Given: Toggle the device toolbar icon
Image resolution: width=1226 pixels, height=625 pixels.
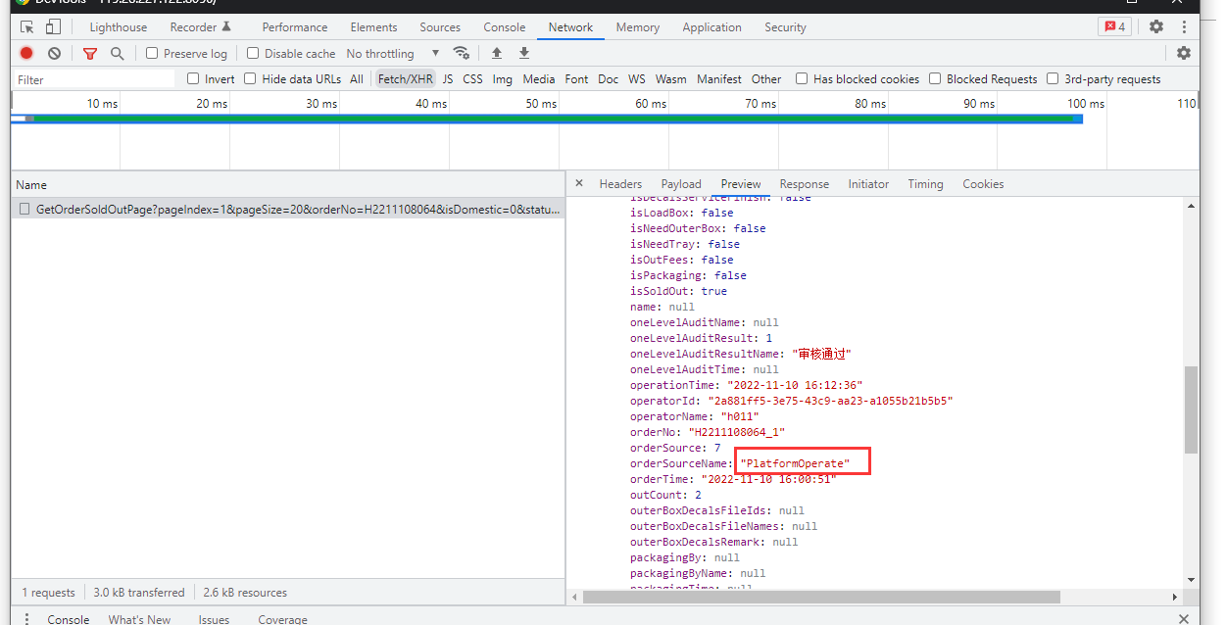Looking at the screenshot, I should (x=53, y=27).
